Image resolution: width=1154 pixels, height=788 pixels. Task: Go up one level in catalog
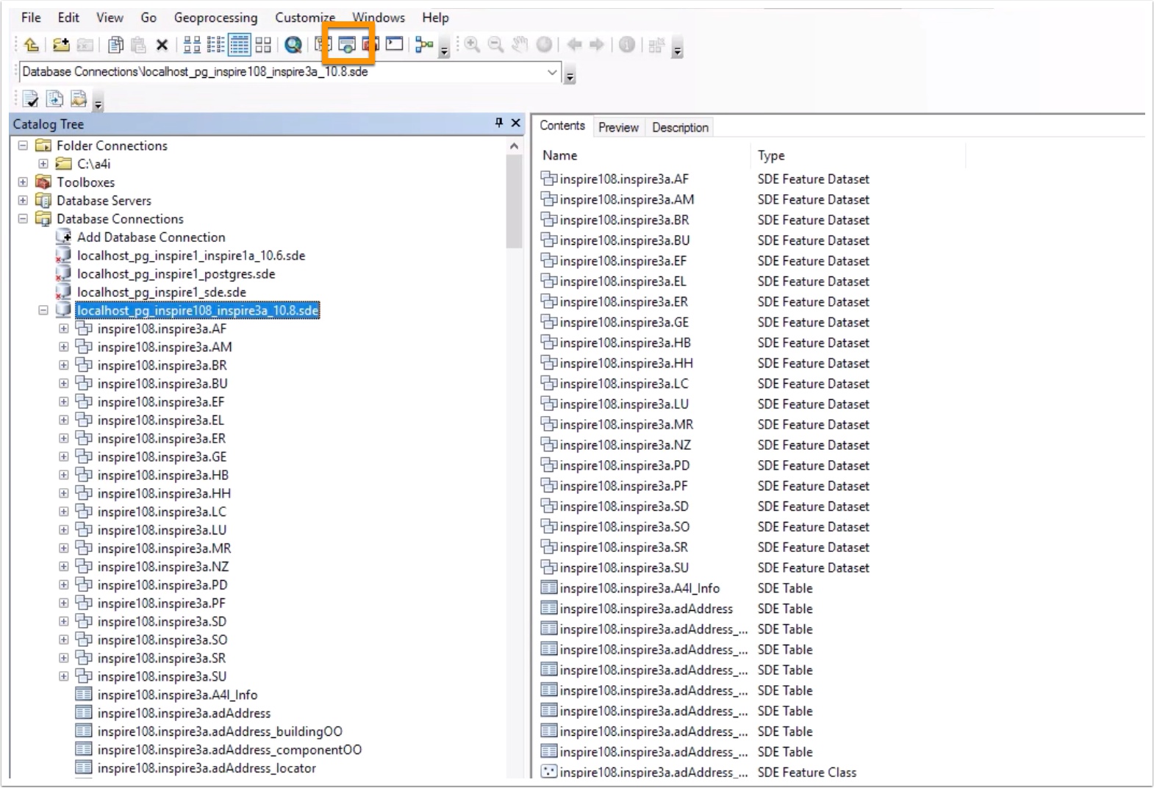32,46
